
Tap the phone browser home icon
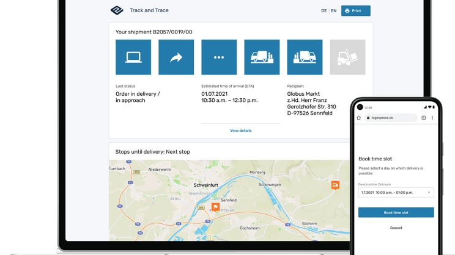[x=359, y=117]
